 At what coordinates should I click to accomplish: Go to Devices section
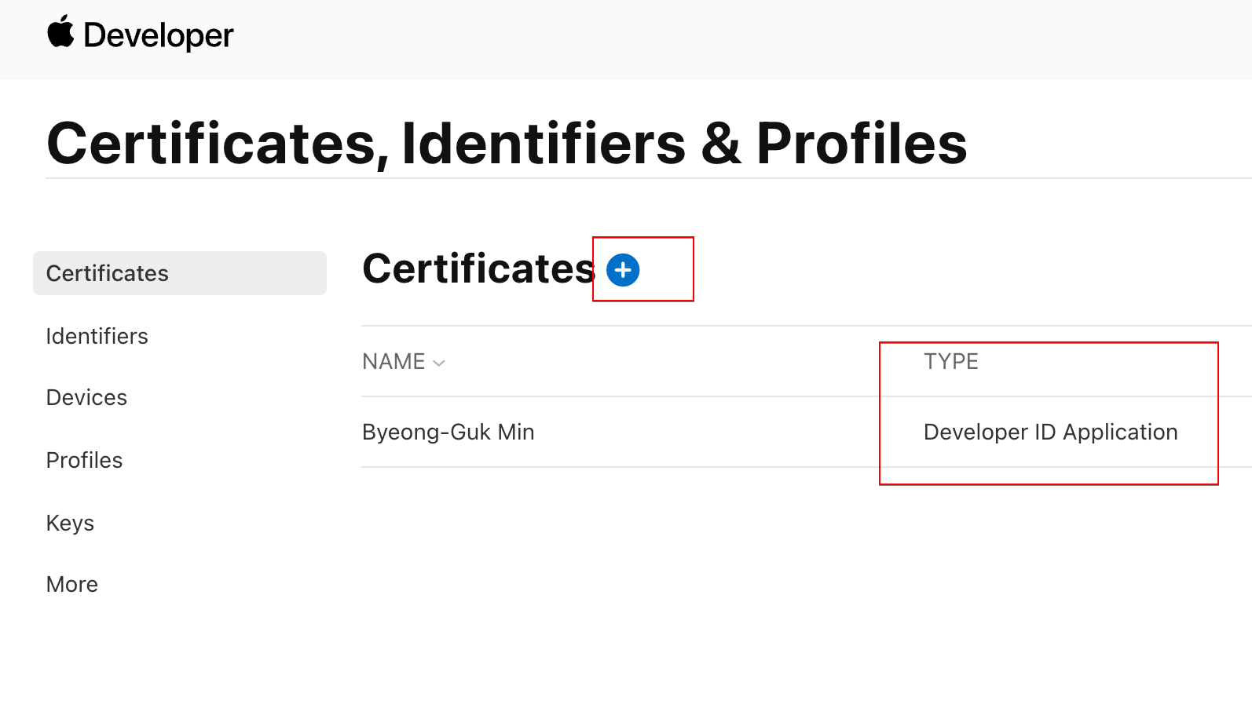(86, 397)
